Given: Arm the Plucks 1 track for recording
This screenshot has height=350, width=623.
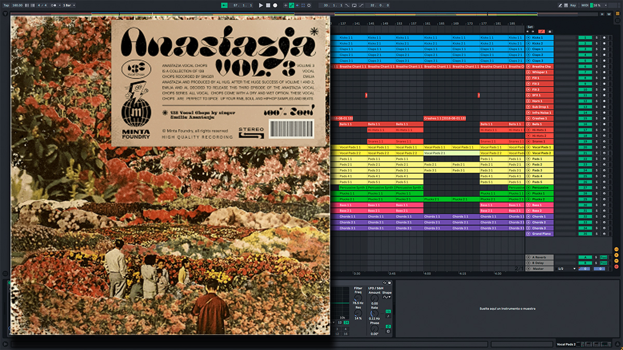Looking at the screenshot, I should 604,193.
